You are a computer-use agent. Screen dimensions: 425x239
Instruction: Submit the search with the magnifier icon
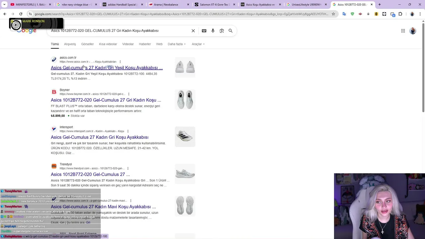230,31
